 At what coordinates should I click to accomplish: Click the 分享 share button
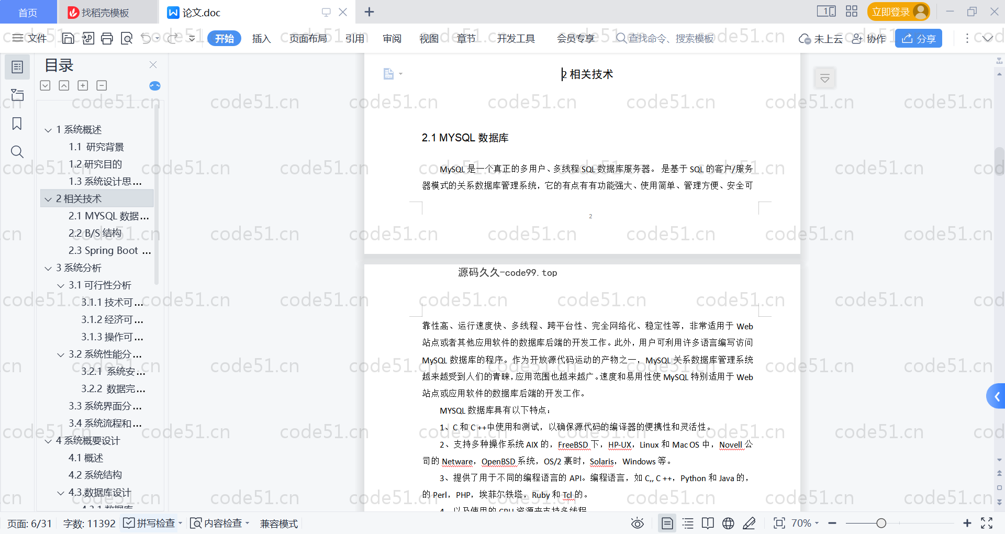[919, 38]
